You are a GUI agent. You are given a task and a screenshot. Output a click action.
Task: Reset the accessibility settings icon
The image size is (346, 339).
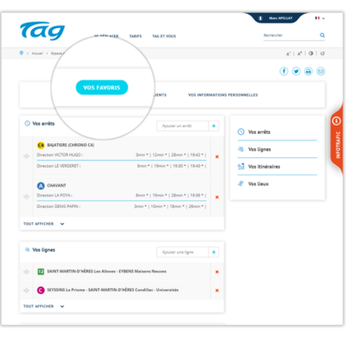click(x=323, y=53)
